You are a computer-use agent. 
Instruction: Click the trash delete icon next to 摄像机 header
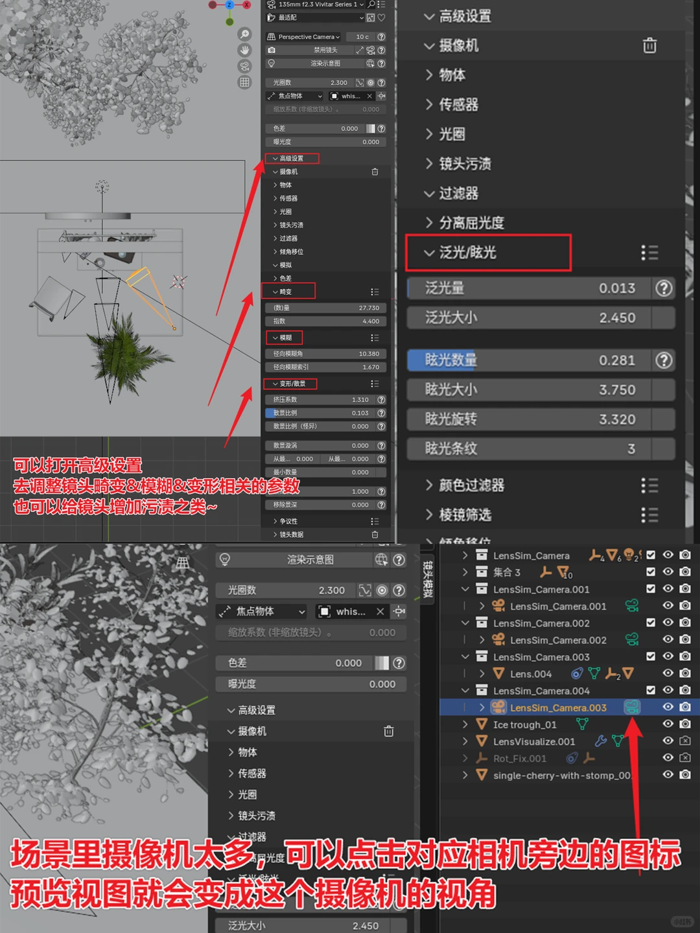(650, 46)
